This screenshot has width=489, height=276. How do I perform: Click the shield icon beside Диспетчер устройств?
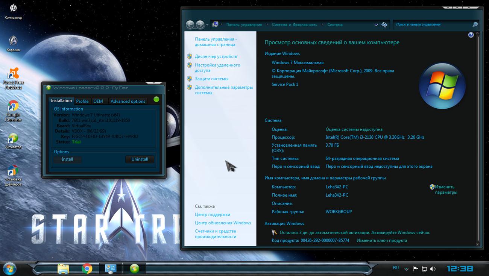click(190, 56)
